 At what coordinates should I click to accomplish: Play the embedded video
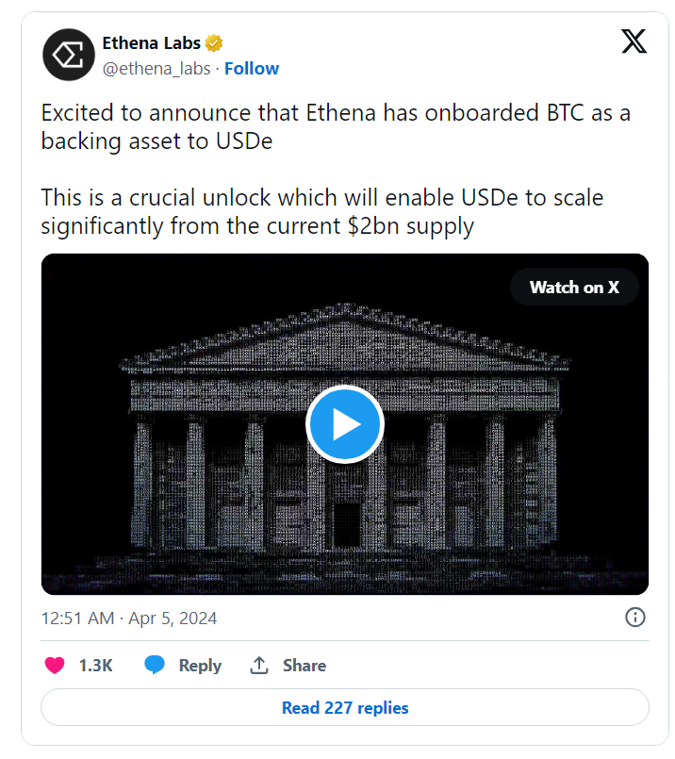coord(345,424)
